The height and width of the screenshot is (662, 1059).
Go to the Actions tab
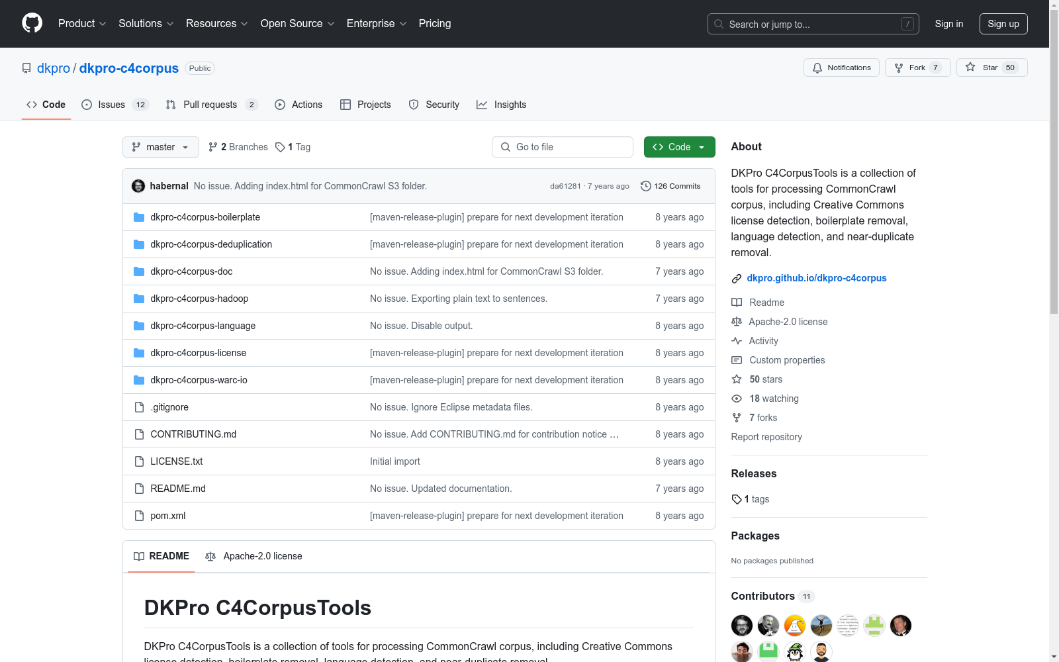[x=299, y=105]
